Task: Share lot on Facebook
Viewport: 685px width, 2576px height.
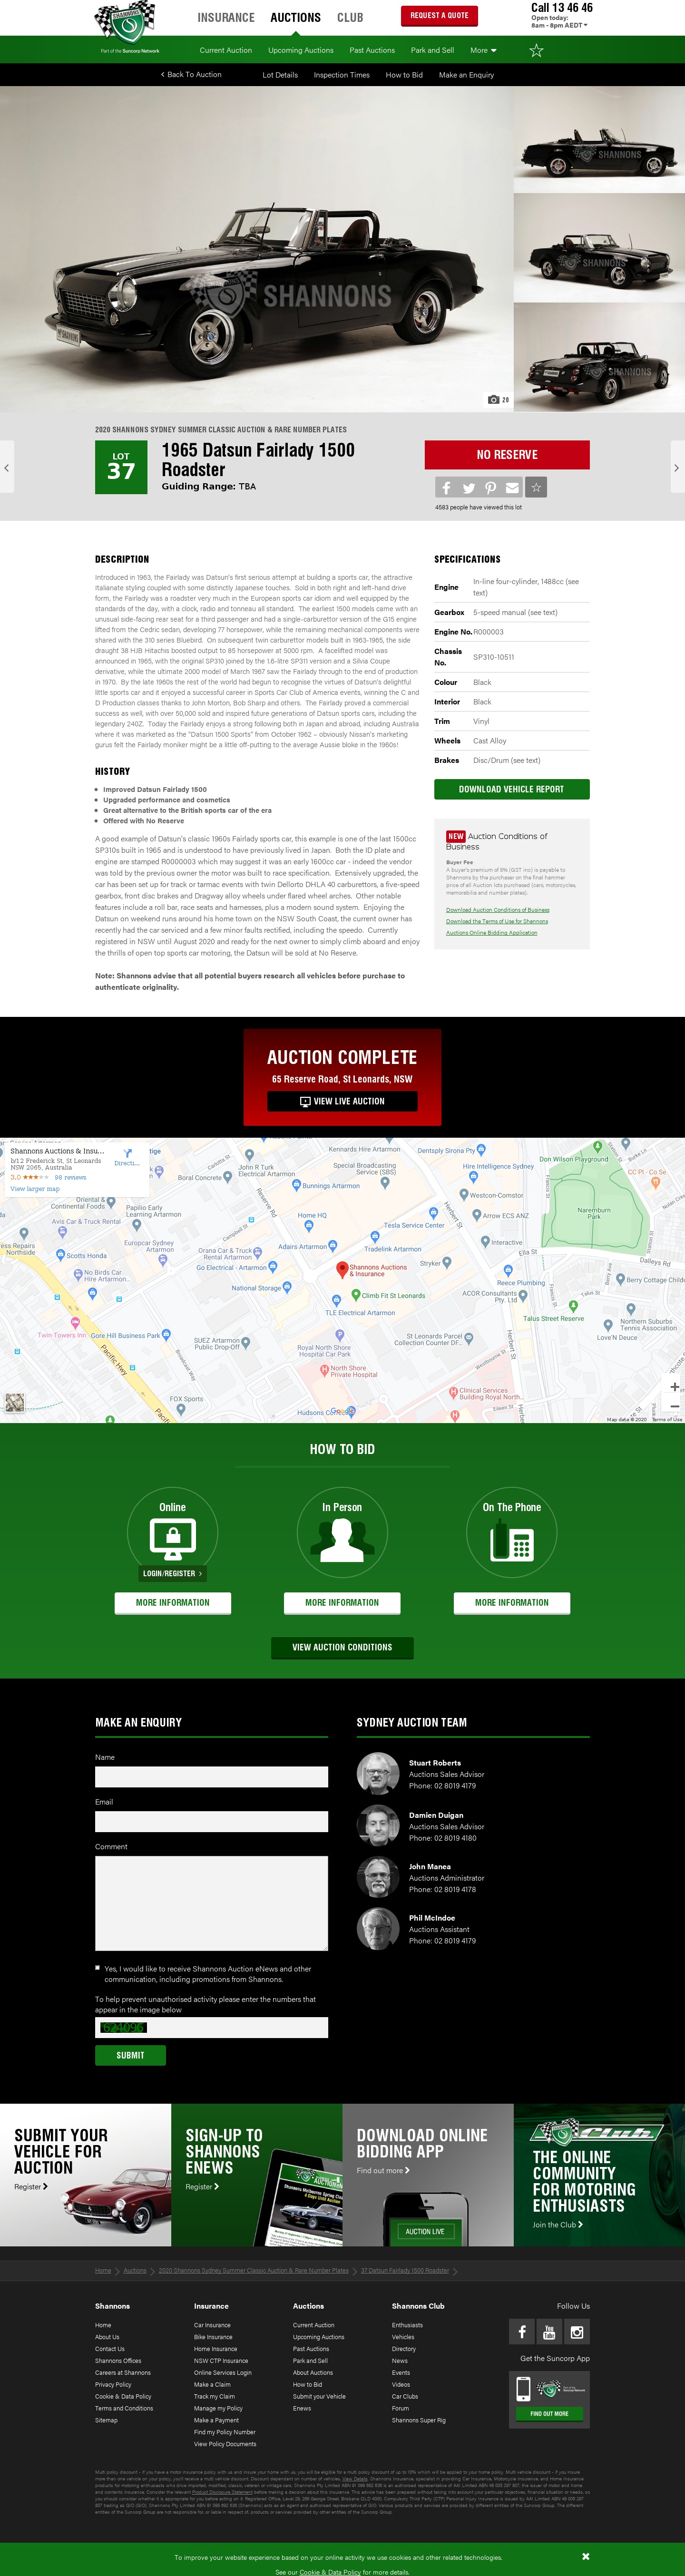Action: point(446,487)
